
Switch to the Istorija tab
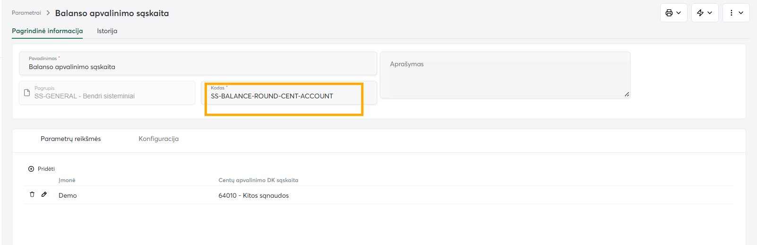tap(107, 31)
